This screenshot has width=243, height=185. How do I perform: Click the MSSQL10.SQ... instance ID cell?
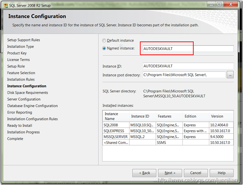[142, 125]
